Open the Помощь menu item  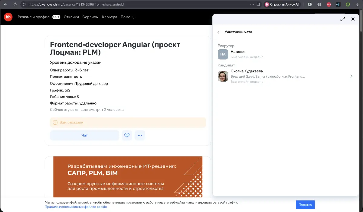pyautogui.click(x=128, y=17)
